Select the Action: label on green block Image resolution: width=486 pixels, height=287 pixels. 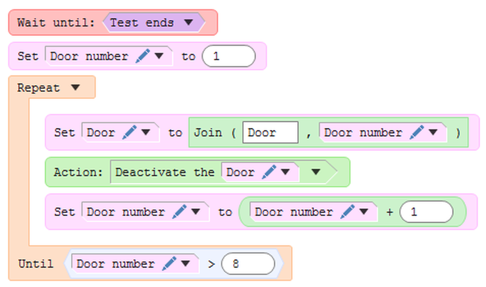(x=78, y=173)
